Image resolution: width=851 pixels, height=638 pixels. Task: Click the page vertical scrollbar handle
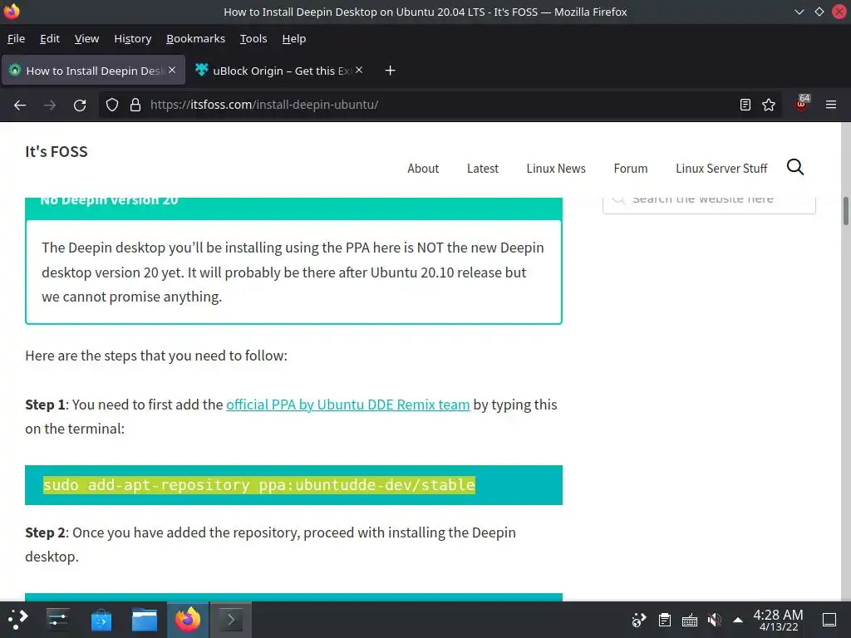(845, 210)
